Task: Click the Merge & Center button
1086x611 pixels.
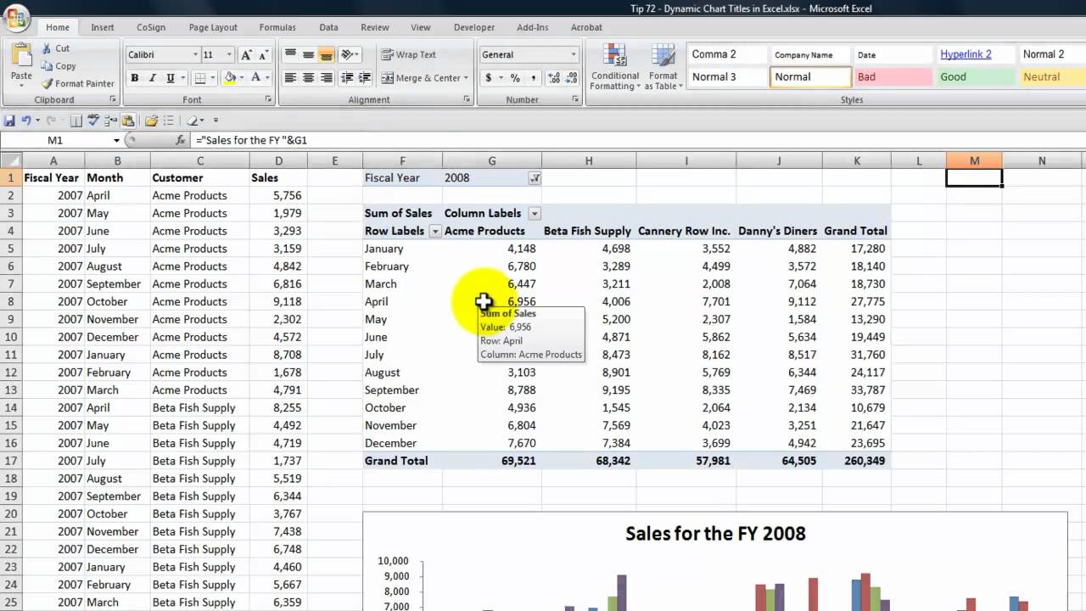Action: 420,78
